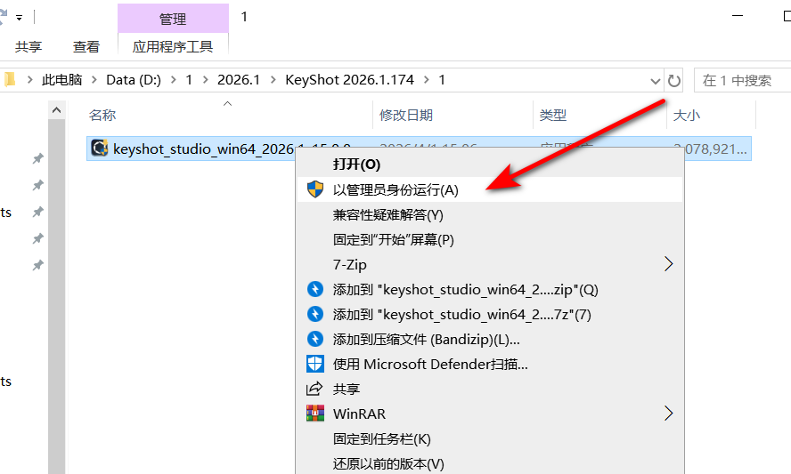Select 还原以前的版本(V) menu entry
The height and width of the screenshot is (474, 791).
click(490, 463)
